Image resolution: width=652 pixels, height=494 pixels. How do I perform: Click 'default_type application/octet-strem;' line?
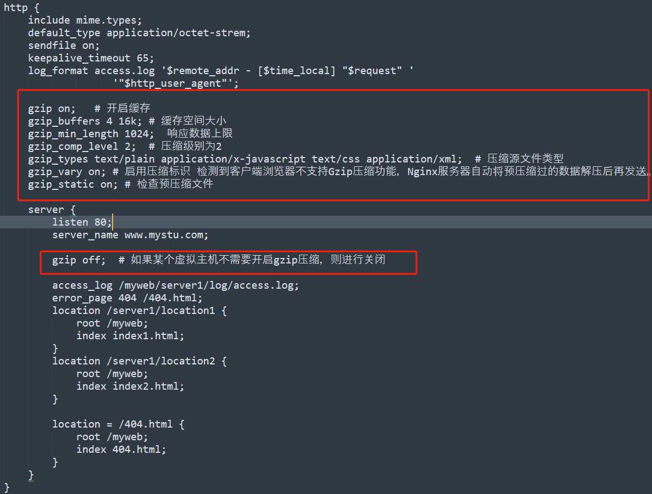[x=140, y=33]
